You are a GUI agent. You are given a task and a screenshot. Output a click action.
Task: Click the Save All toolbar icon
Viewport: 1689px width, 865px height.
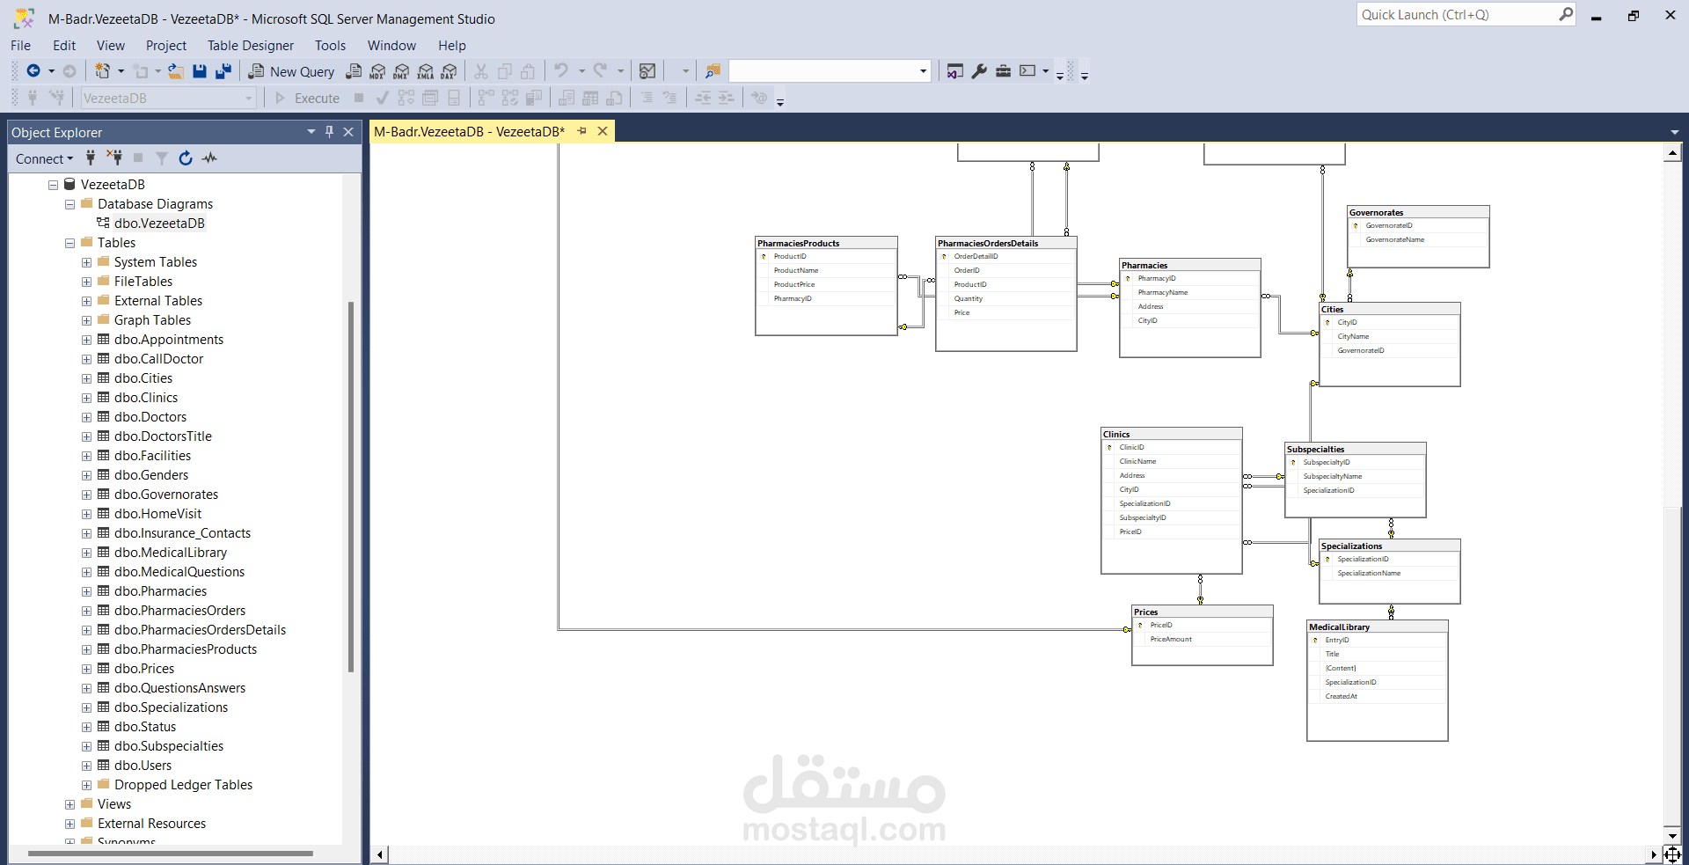223,71
